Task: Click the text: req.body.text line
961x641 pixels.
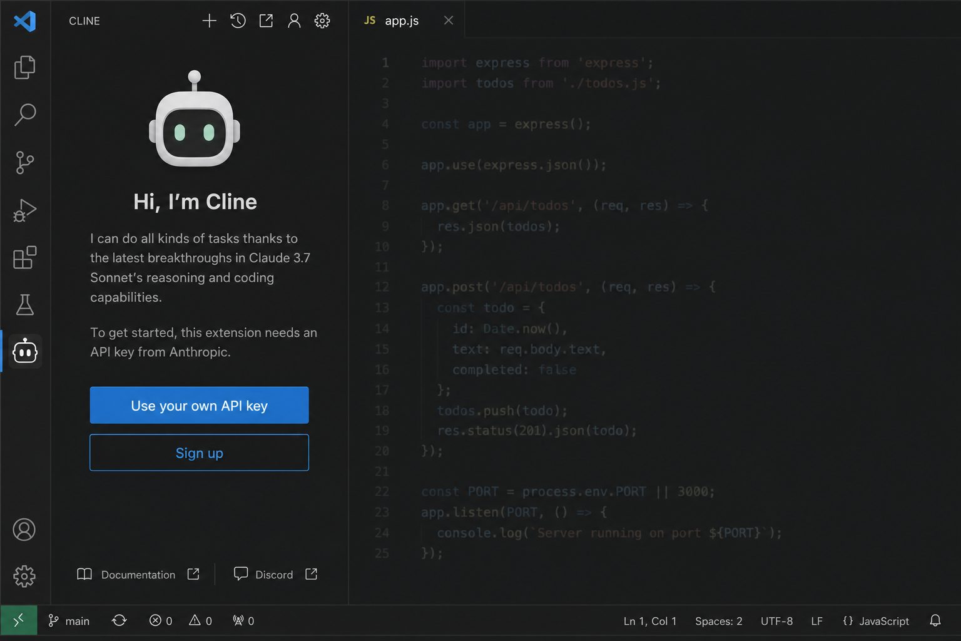Action: 529,349
